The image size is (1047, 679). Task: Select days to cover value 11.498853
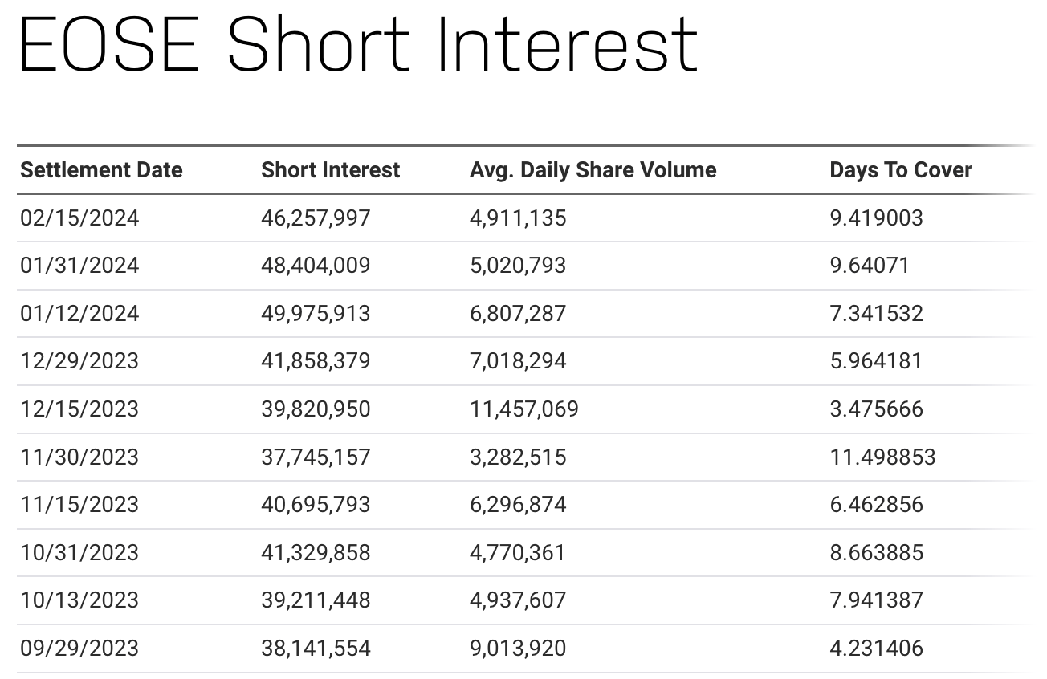point(882,457)
